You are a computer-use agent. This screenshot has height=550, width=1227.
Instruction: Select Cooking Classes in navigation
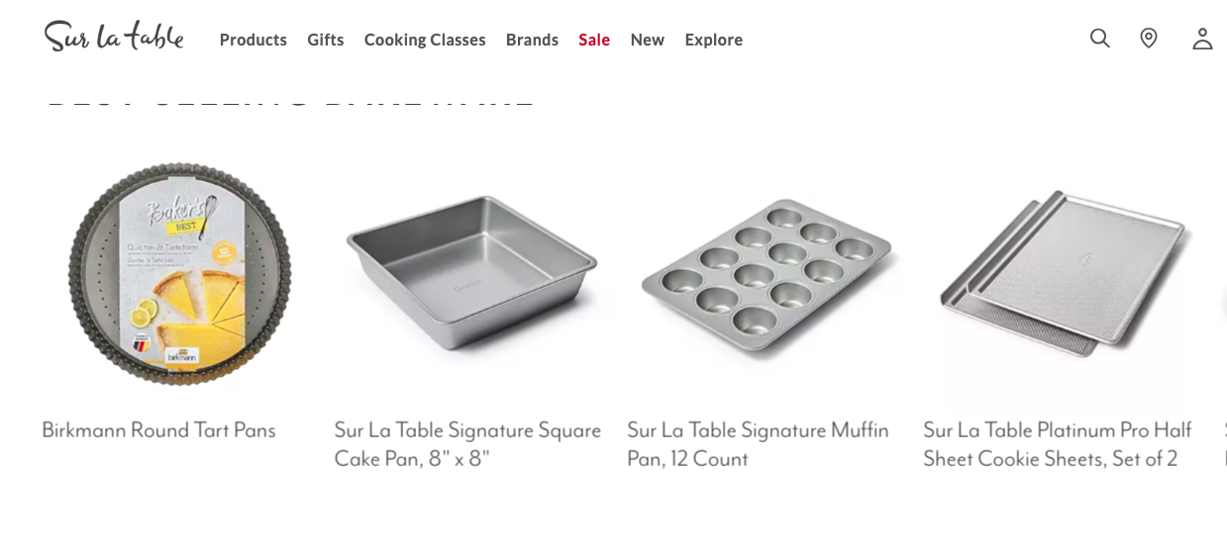[425, 40]
